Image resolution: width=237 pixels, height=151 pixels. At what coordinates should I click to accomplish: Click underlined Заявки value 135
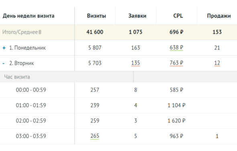(136, 63)
